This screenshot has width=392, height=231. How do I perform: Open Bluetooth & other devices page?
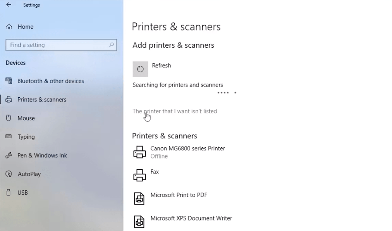pos(51,81)
